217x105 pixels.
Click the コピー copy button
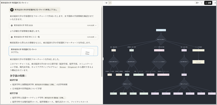point(197,3)
